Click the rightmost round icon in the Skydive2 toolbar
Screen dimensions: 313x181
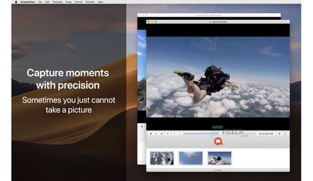(x=285, y=134)
